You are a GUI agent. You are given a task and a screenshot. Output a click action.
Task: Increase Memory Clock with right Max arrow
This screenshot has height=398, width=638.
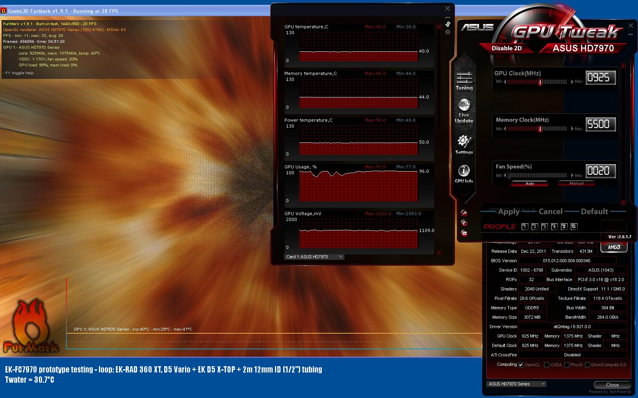(x=572, y=129)
